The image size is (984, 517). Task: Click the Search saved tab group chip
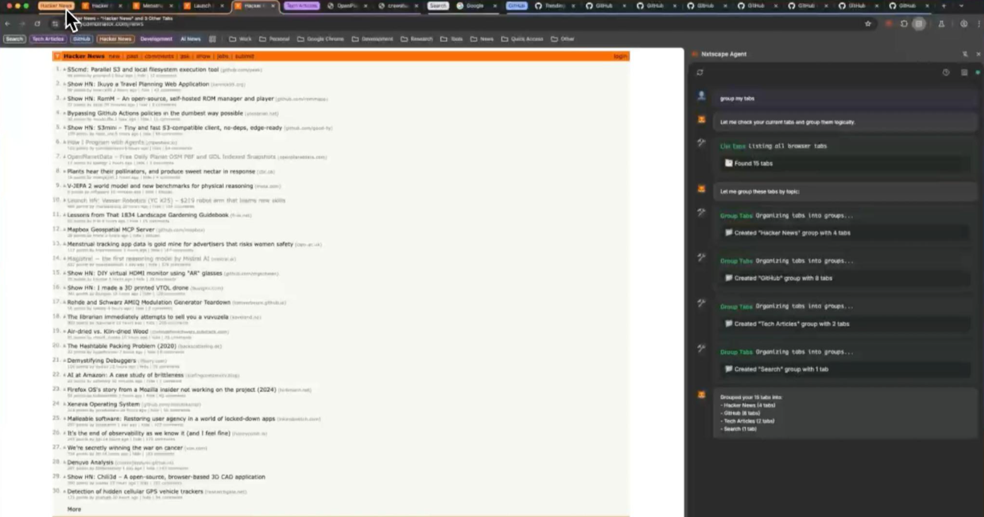pos(15,39)
